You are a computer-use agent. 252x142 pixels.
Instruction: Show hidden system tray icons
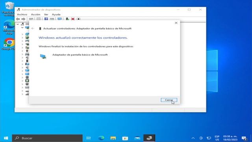coord(193,138)
